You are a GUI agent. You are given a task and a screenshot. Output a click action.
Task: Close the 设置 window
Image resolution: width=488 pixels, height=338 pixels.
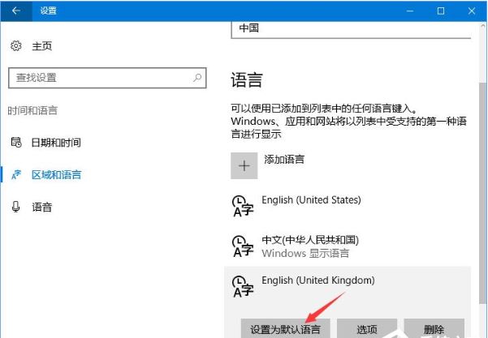[x=472, y=11]
